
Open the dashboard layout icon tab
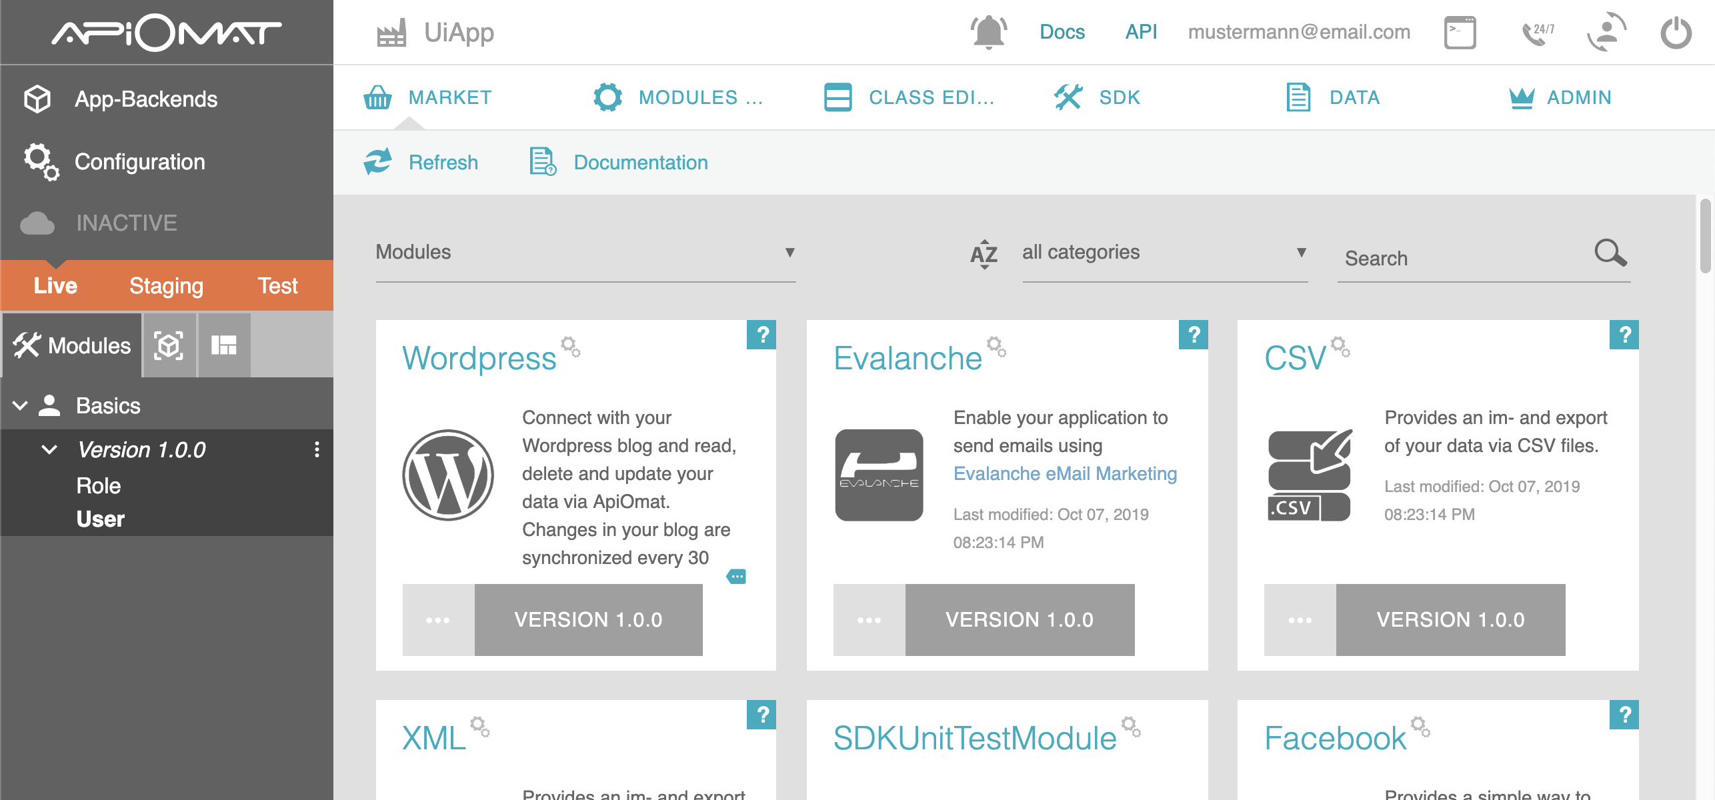(x=224, y=345)
